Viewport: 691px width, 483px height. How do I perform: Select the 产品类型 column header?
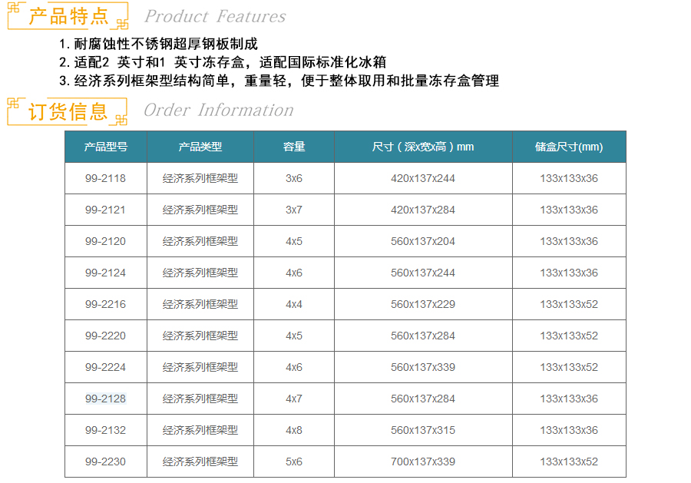coord(200,147)
